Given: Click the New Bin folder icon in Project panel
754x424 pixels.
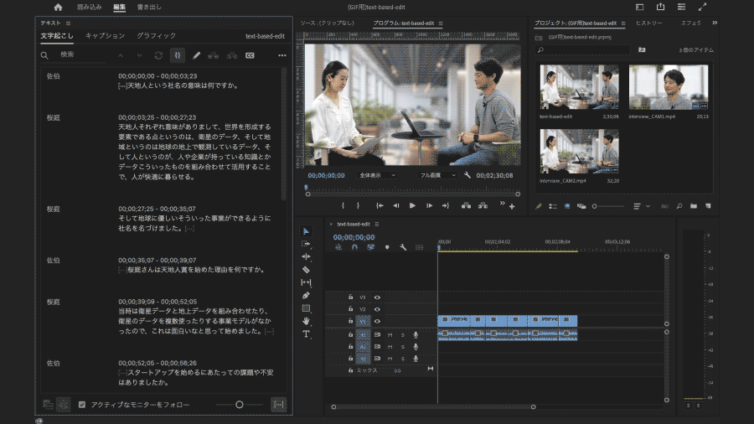Looking at the screenshot, I should tap(694, 206).
